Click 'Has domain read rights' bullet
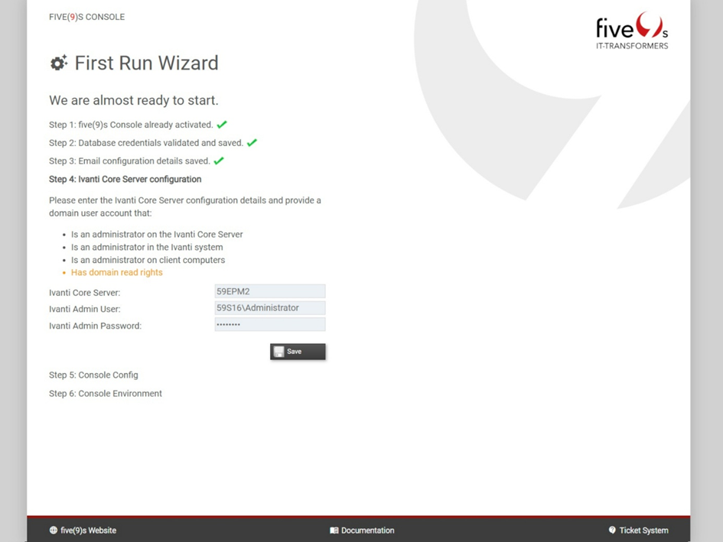Image resolution: width=723 pixels, height=542 pixels. click(x=116, y=272)
